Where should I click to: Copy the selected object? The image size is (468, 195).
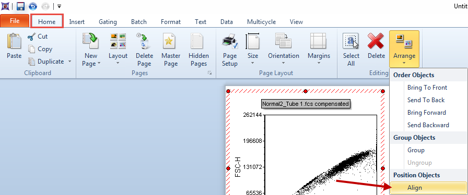[40, 49]
